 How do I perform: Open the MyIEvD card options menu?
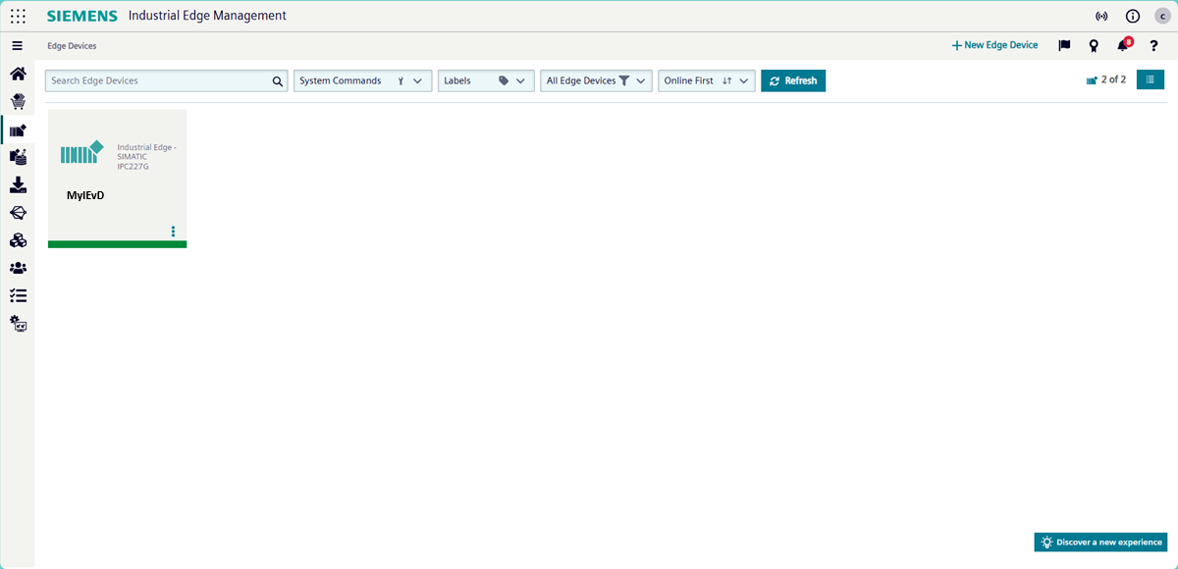pos(173,232)
